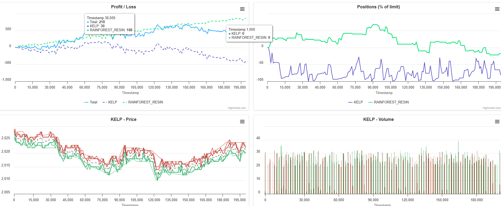The height and width of the screenshot is (206, 501).
Task: Click the 2,010 label on KELP Price y-axis
Action: click(x=6, y=179)
